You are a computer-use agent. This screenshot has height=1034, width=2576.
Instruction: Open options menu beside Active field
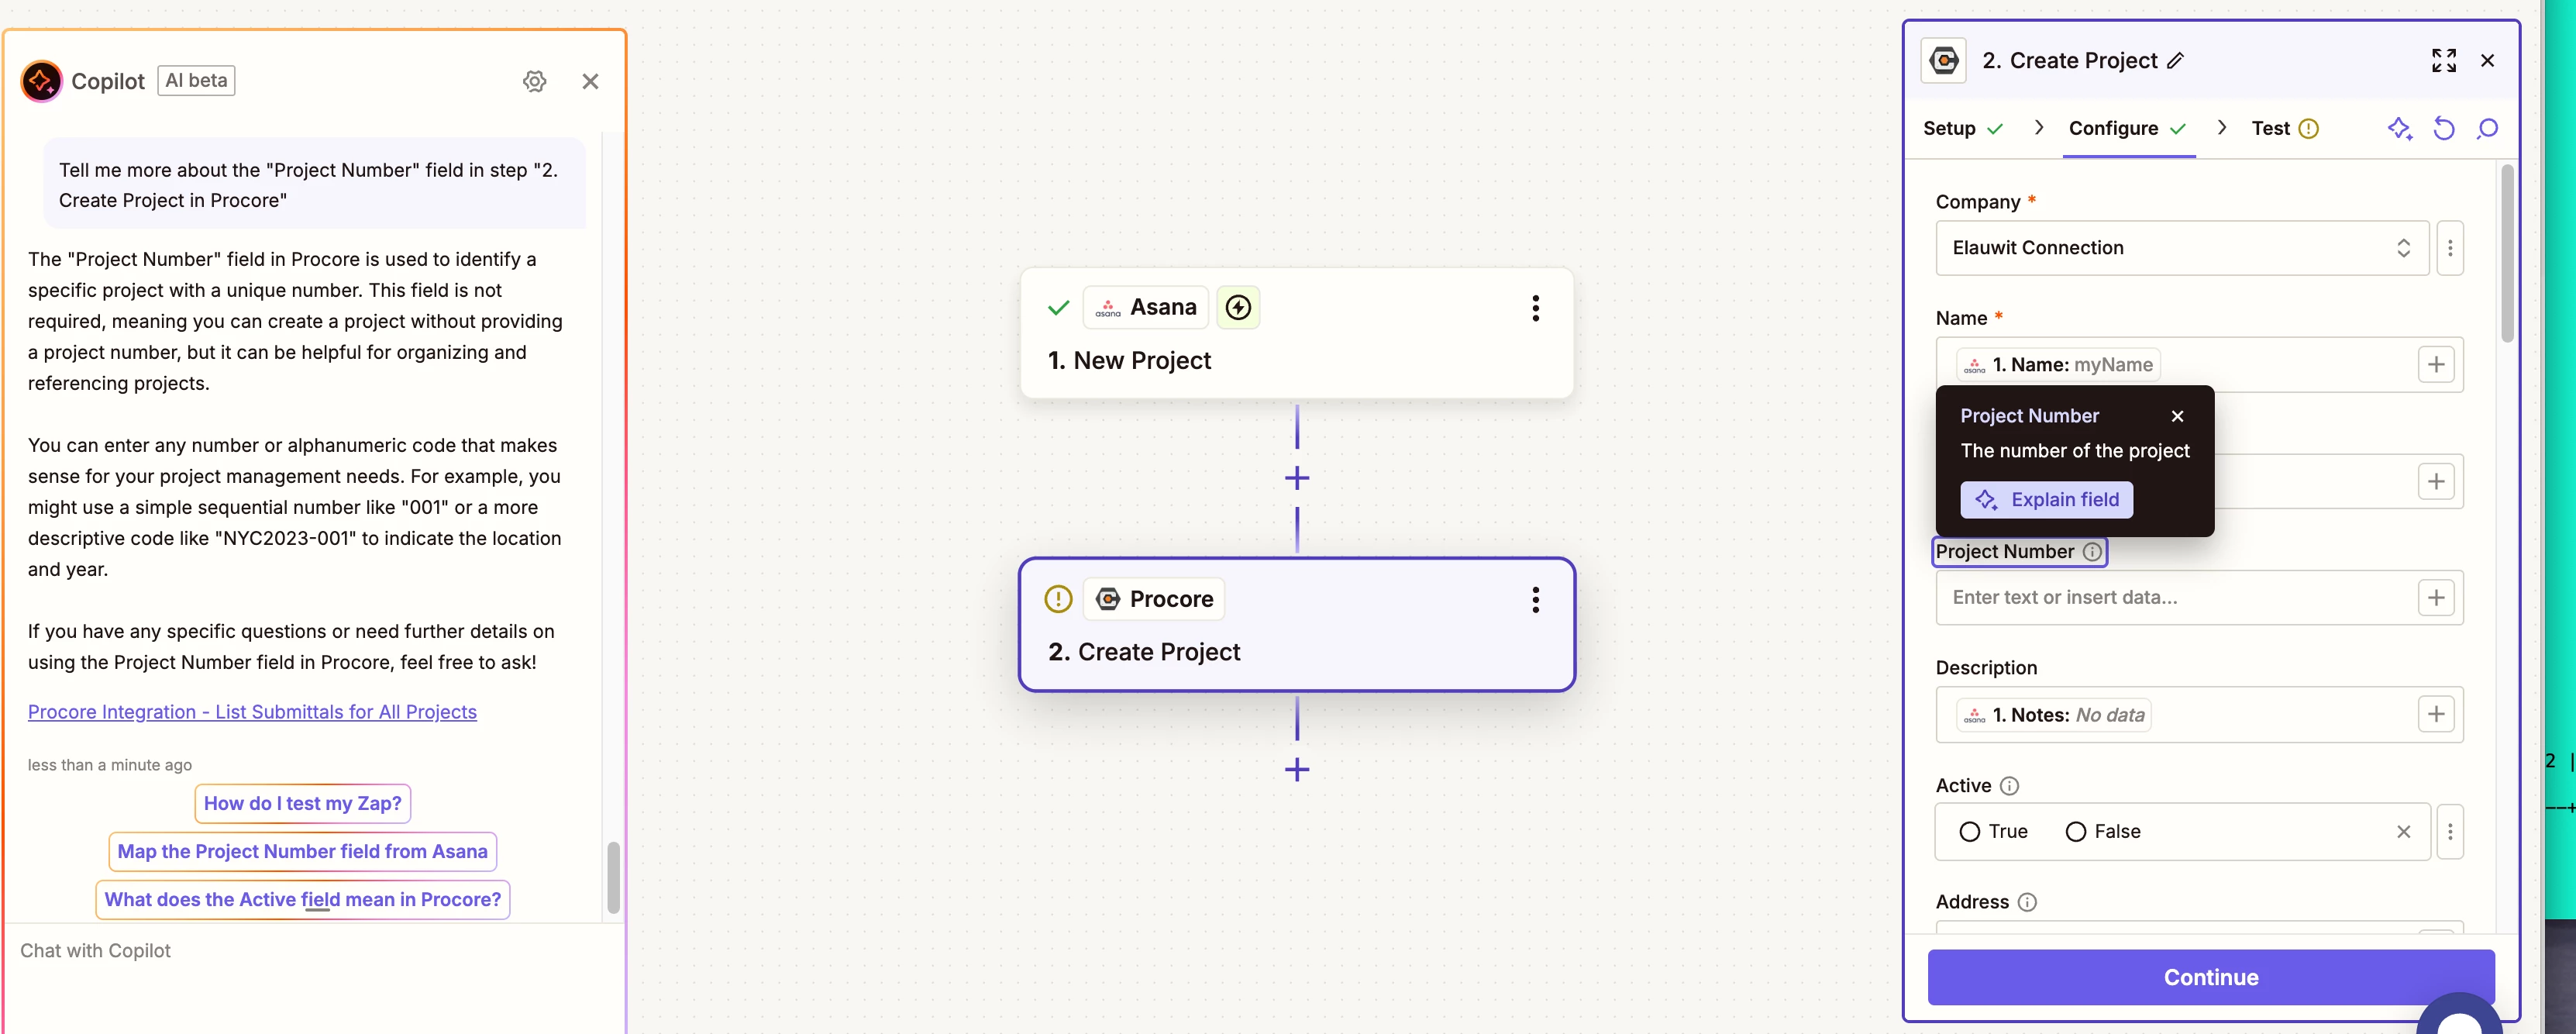pyautogui.click(x=2449, y=831)
